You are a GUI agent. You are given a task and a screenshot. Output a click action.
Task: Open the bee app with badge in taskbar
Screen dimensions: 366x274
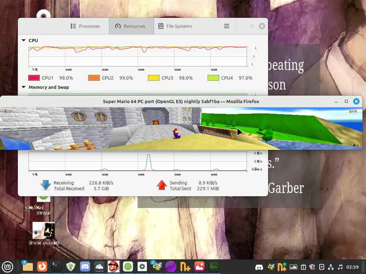tap(157, 267)
